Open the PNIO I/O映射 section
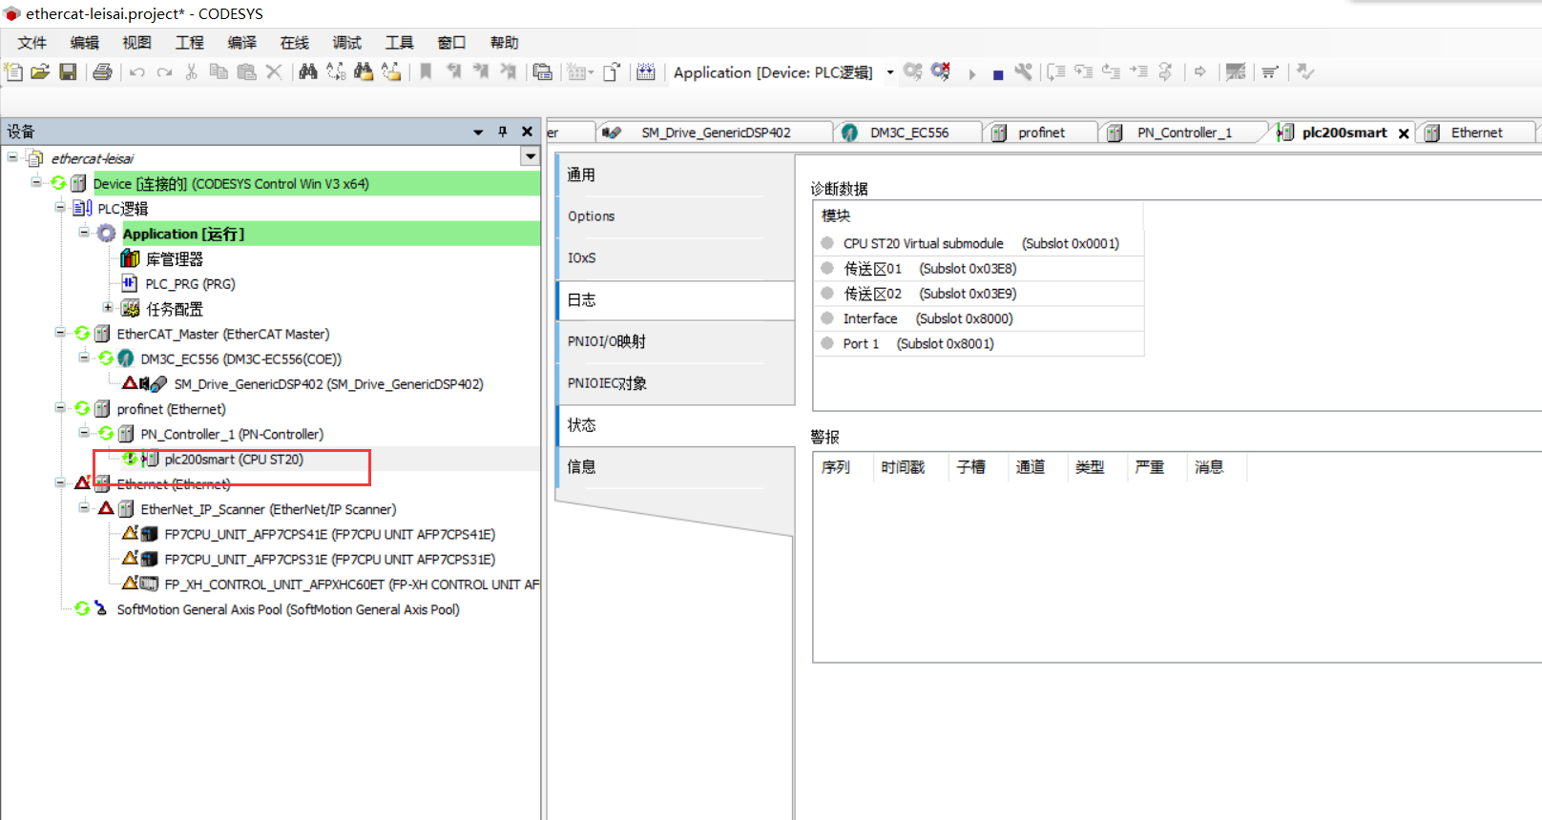The width and height of the screenshot is (1542, 820). [x=607, y=341]
